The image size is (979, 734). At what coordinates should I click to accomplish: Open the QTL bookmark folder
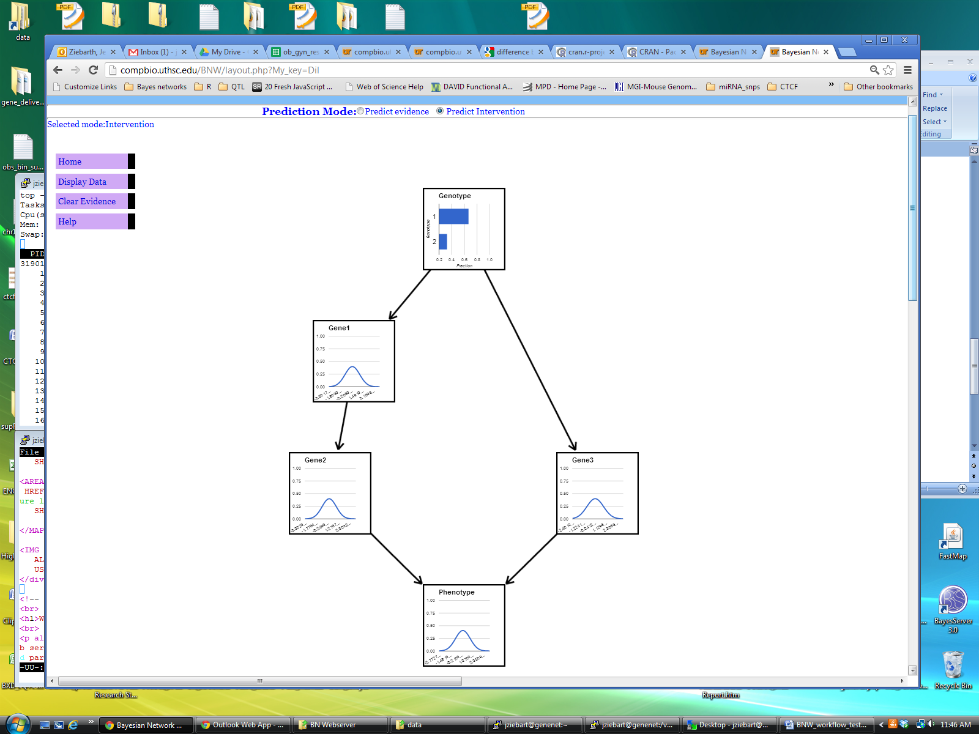click(232, 87)
